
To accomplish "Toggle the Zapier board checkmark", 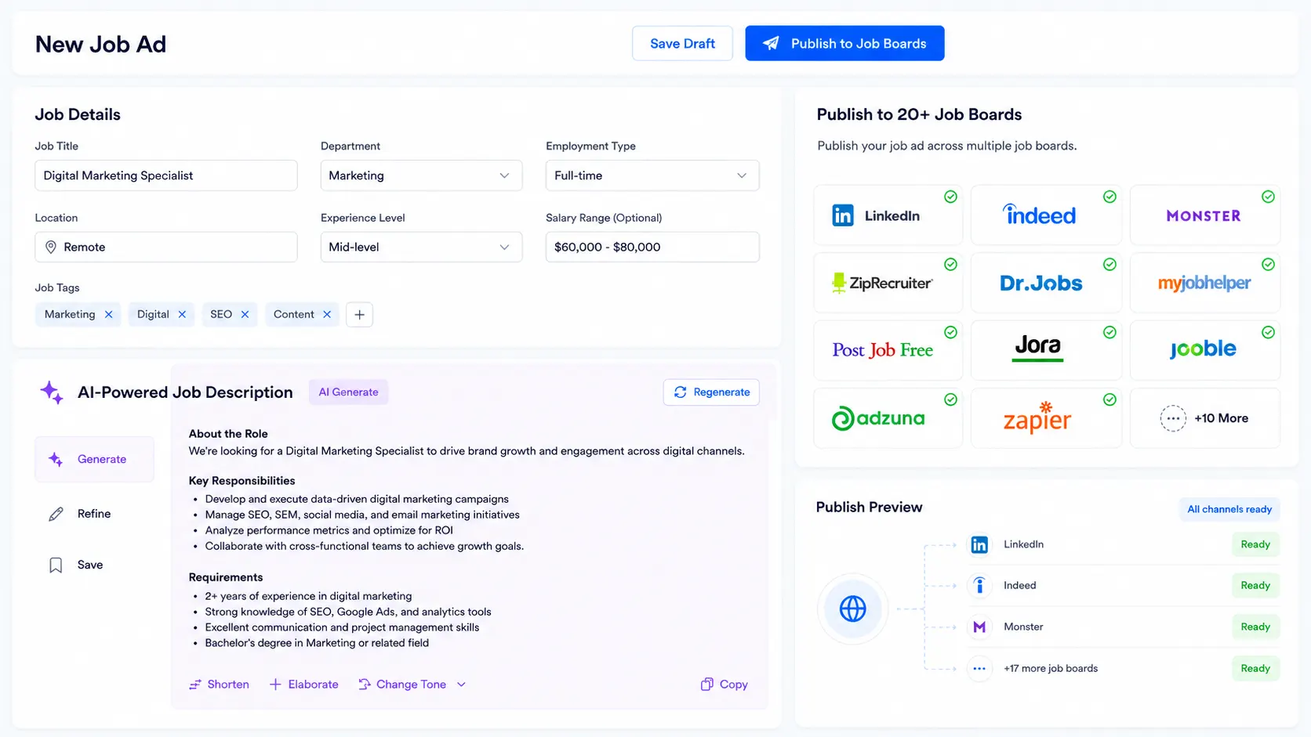I will (1109, 399).
